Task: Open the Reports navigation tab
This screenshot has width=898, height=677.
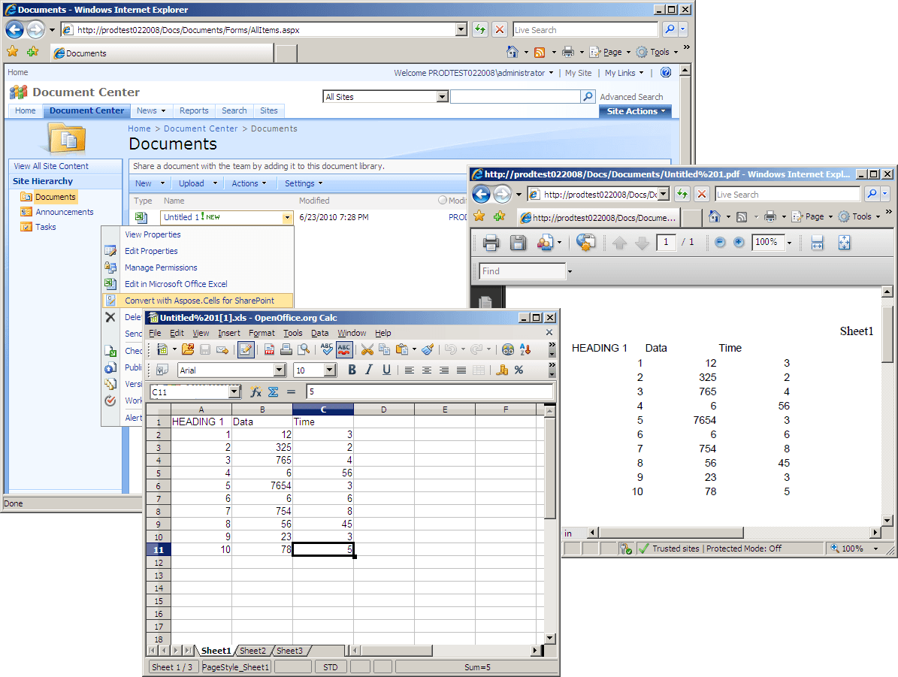Action: [194, 110]
